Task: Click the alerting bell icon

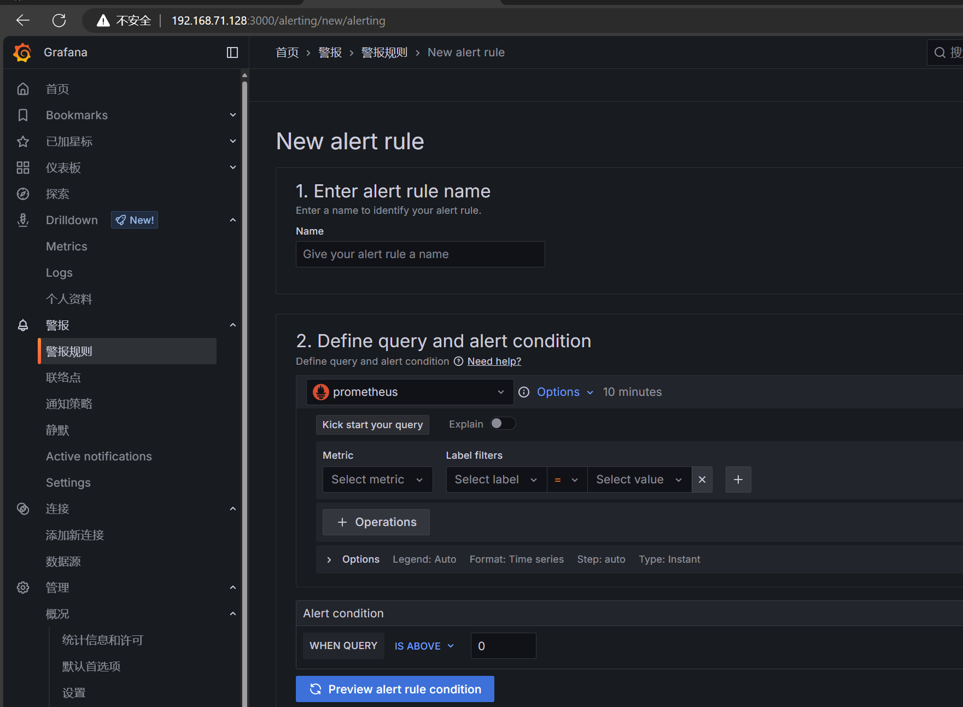Action: point(23,325)
